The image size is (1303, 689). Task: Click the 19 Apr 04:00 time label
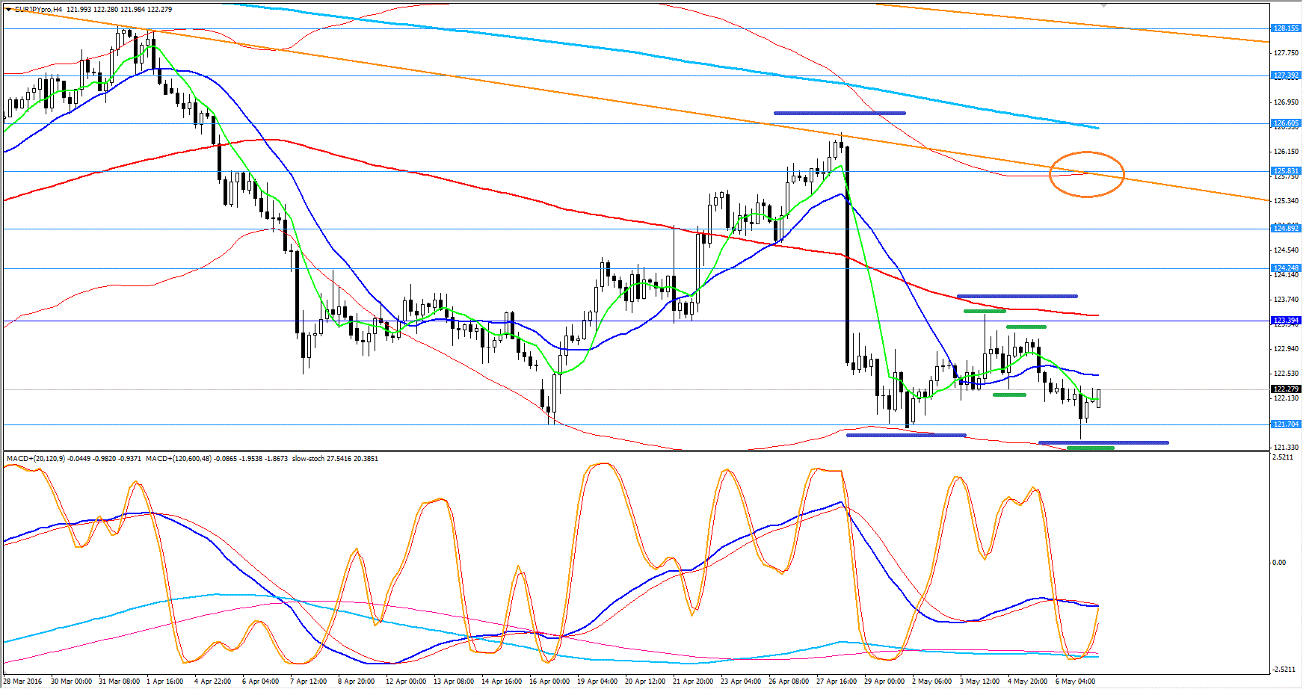point(597,682)
